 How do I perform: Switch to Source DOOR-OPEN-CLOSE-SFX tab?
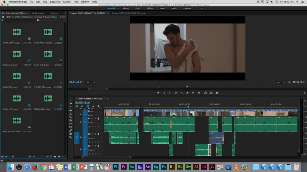click(129, 13)
